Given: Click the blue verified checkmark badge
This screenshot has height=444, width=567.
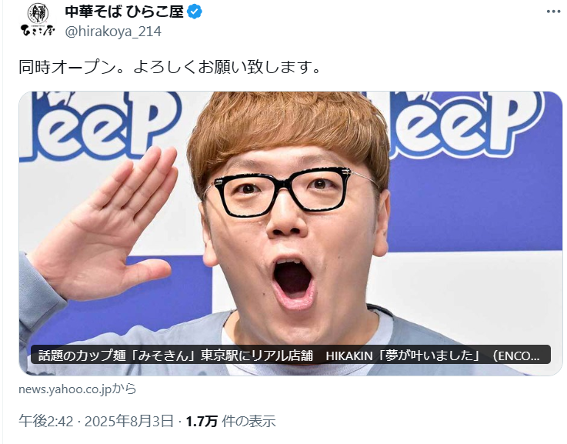Looking at the screenshot, I should coord(195,12).
